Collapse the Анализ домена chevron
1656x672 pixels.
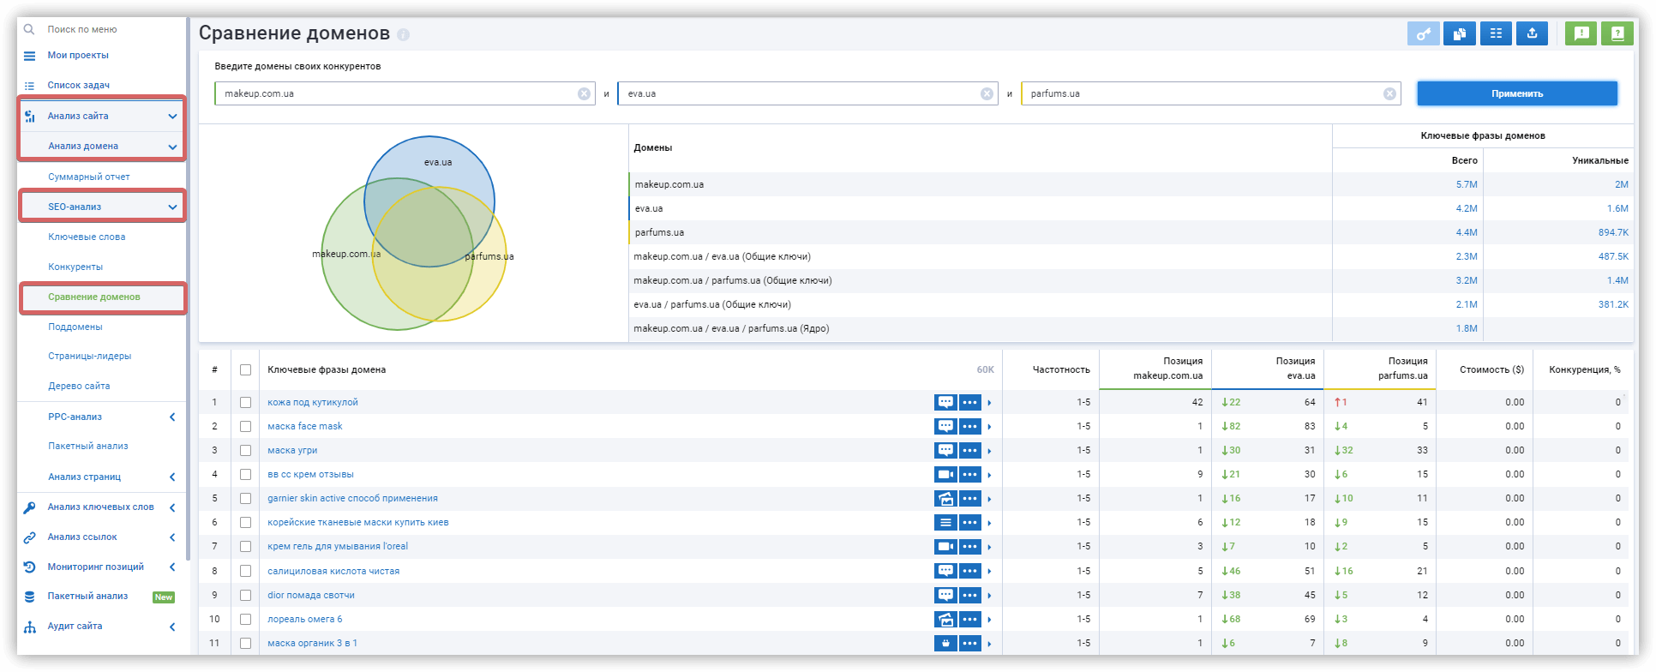pos(172,147)
